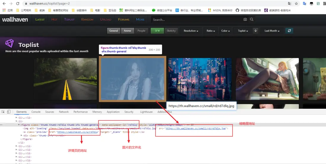Image resolution: width=326 pixels, height=164 pixels.
Task: Click the magnifier search icon
Action: click(251, 20)
